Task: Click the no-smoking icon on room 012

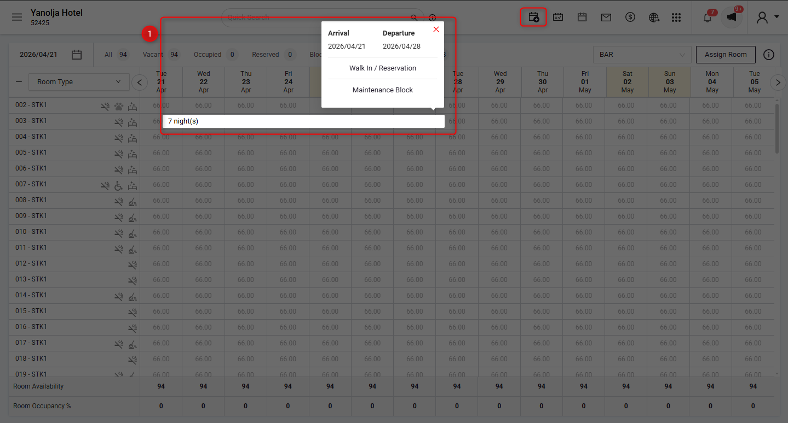Action: click(132, 265)
